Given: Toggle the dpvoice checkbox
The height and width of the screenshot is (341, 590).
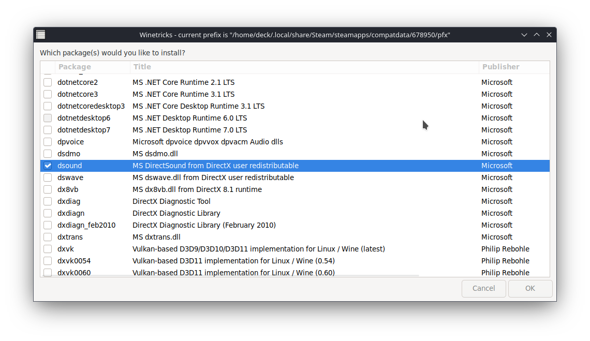Looking at the screenshot, I should click(x=48, y=142).
